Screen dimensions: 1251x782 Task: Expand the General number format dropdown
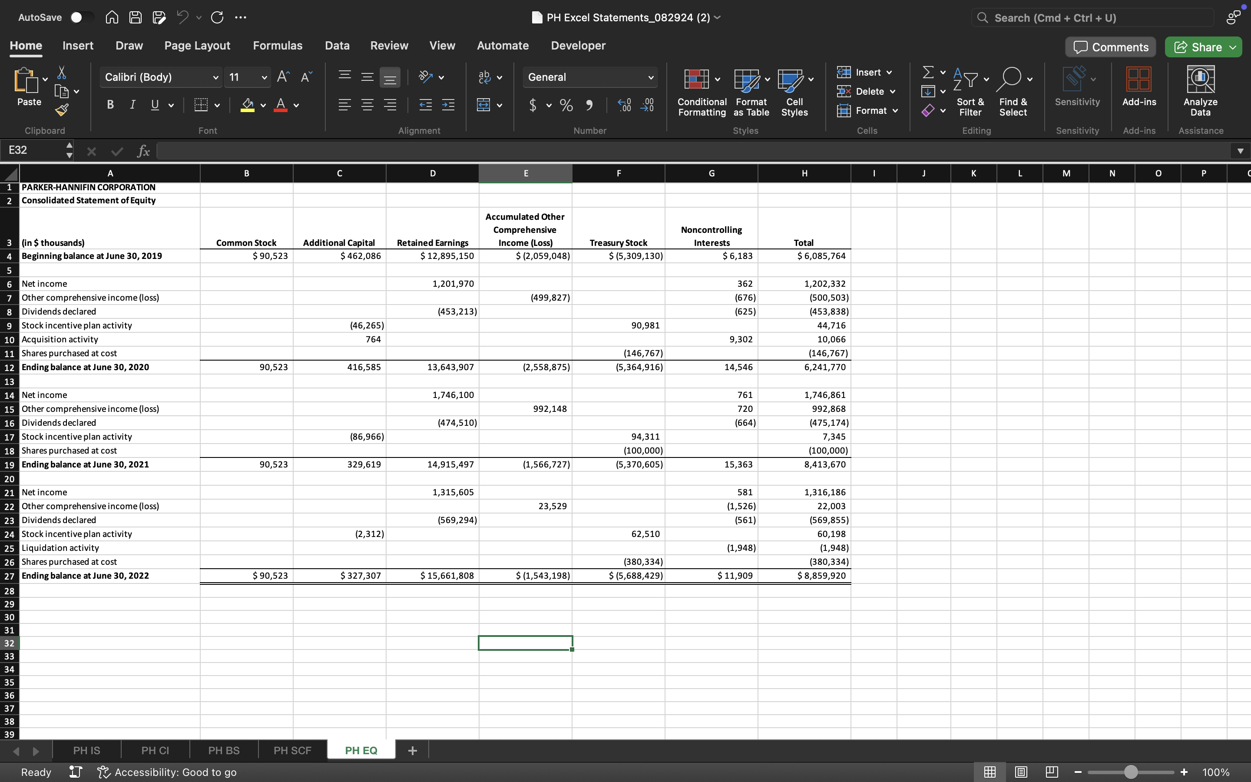tap(650, 78)
